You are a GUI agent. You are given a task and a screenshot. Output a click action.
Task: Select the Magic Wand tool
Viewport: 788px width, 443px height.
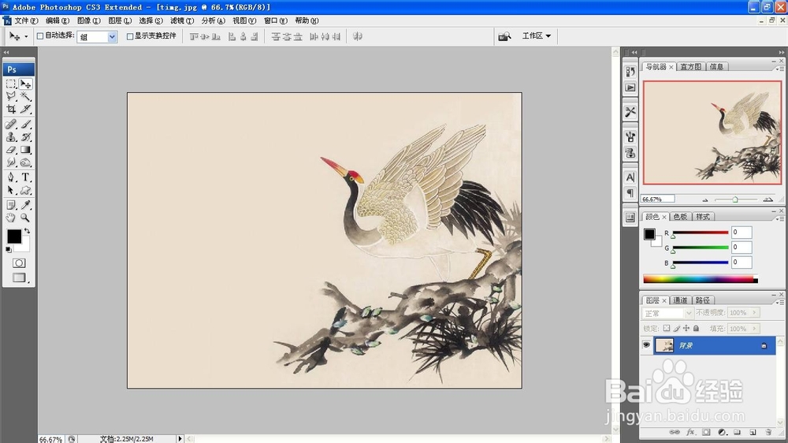point(26,96)
